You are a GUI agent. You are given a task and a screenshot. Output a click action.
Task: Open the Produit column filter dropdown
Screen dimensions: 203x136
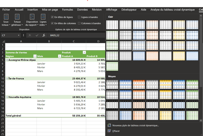pos(84,52)
